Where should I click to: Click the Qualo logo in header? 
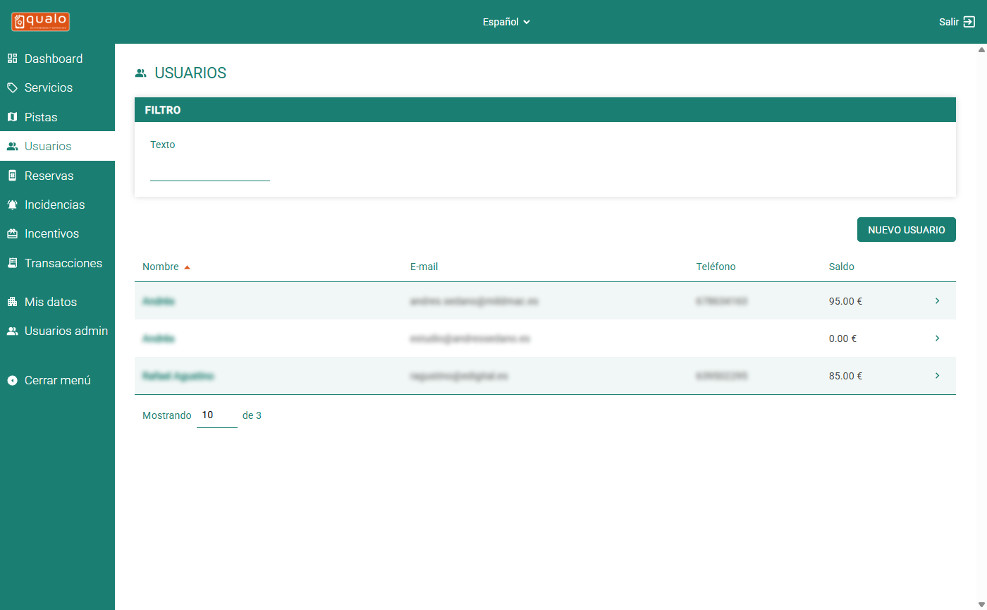40,22
